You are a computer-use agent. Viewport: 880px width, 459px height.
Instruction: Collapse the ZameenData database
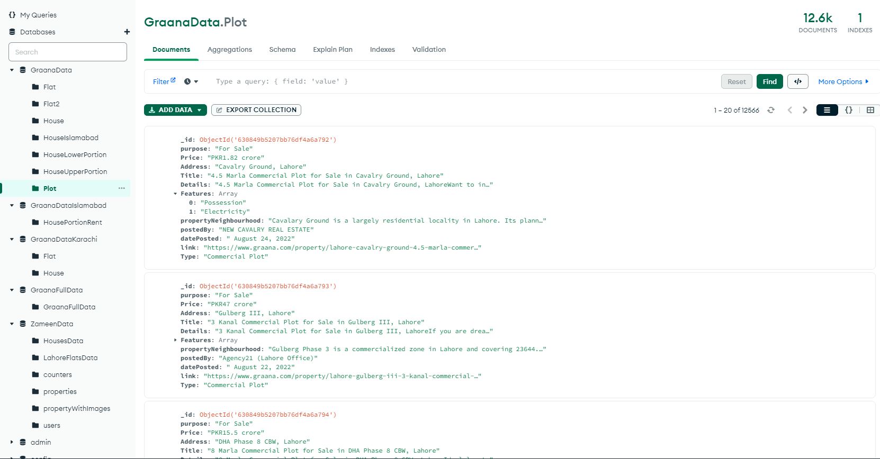tap(12, 324)
